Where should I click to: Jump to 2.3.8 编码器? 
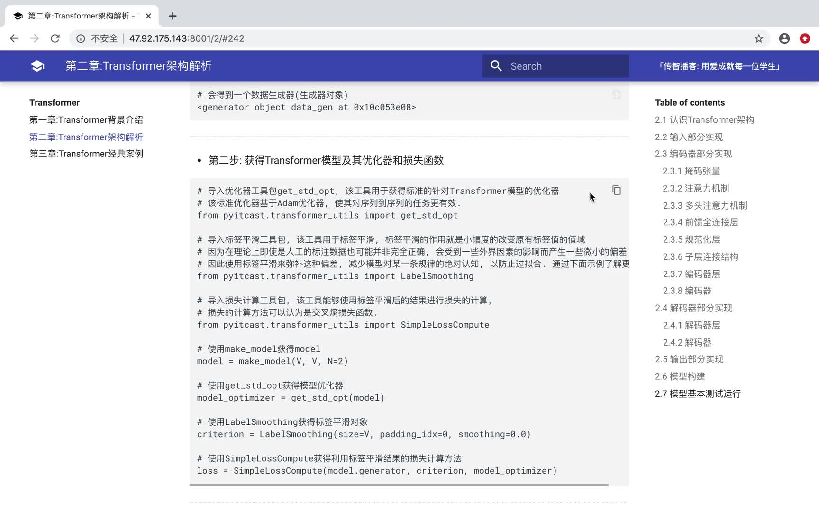687,291
